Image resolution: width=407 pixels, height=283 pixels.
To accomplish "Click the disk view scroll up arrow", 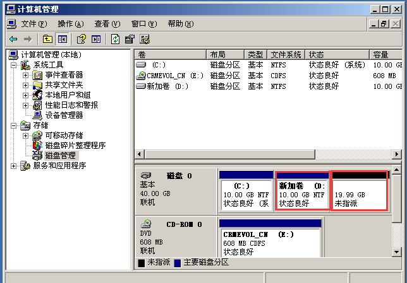I will pos(397,170).
